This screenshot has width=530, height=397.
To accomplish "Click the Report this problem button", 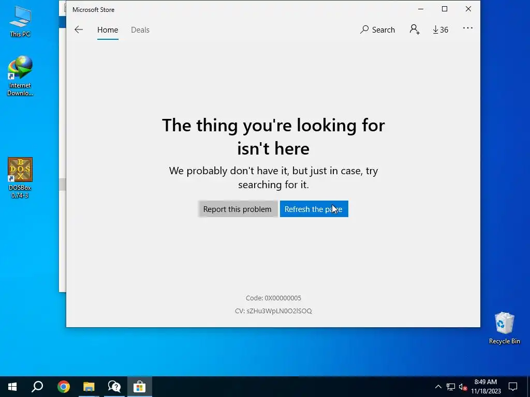I will (237, 209).
